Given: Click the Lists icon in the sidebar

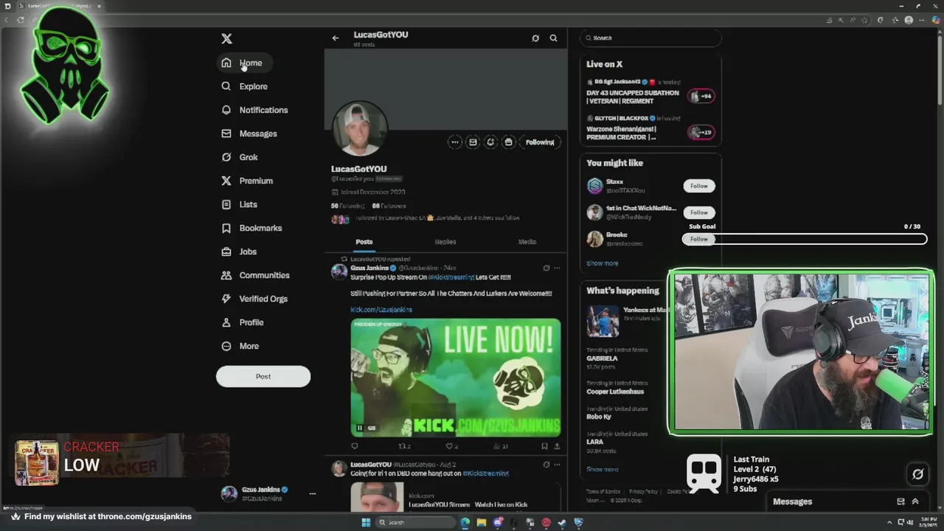Looking at the screenshot, I should coord(226,204).
